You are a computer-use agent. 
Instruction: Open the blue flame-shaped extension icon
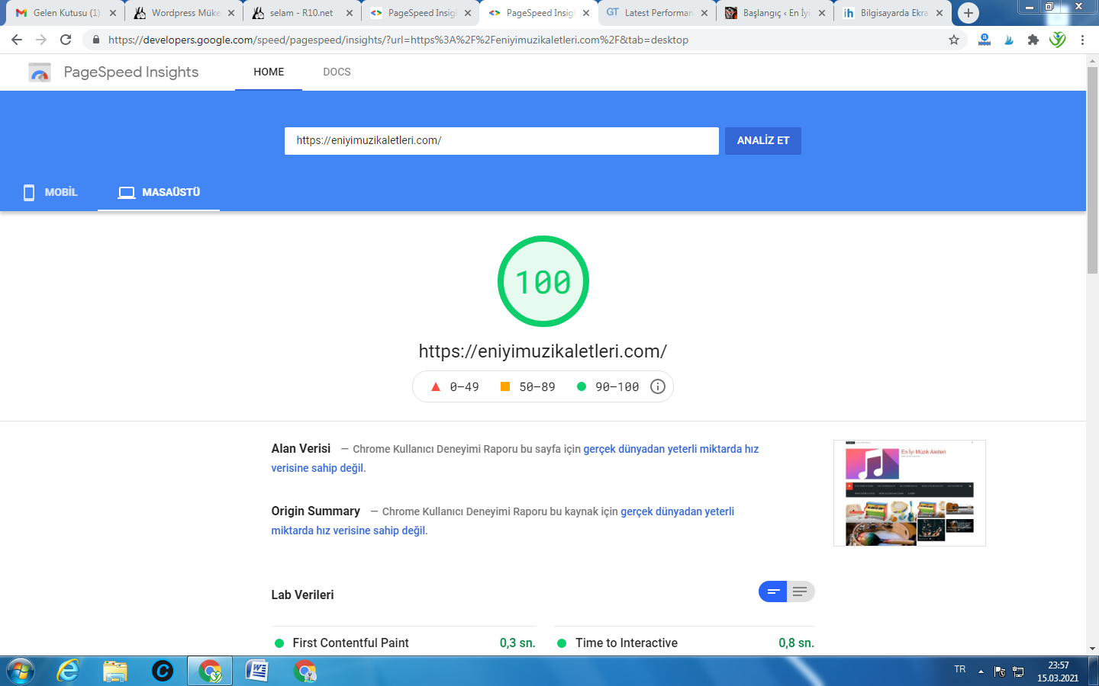click(x=1009, y=40)
